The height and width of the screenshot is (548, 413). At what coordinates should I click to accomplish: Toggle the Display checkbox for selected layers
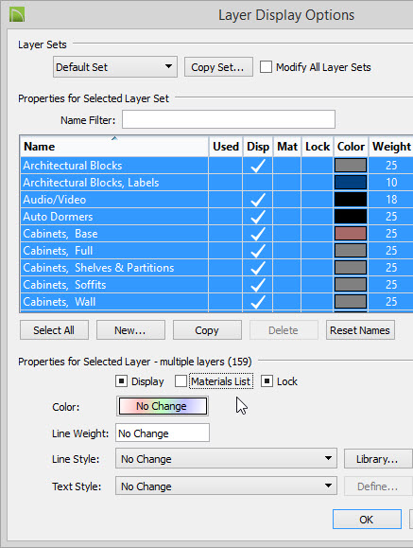click(121, 380)
